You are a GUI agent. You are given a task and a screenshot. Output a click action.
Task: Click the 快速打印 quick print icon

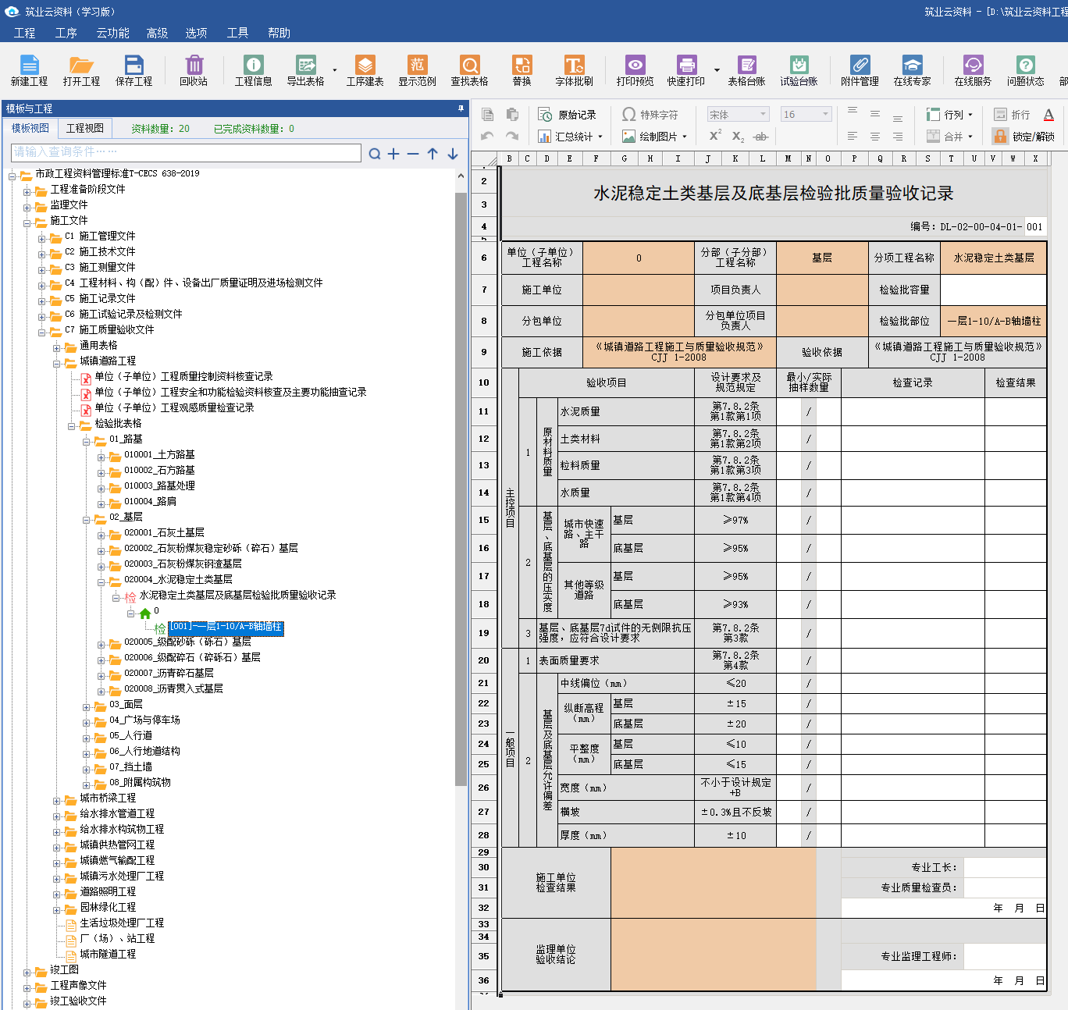(x=685, y=70)
